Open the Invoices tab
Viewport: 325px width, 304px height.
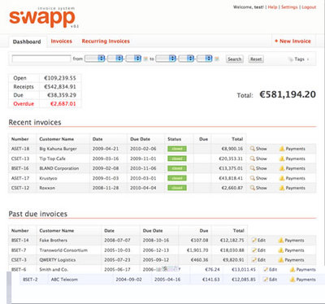(62, 41)
